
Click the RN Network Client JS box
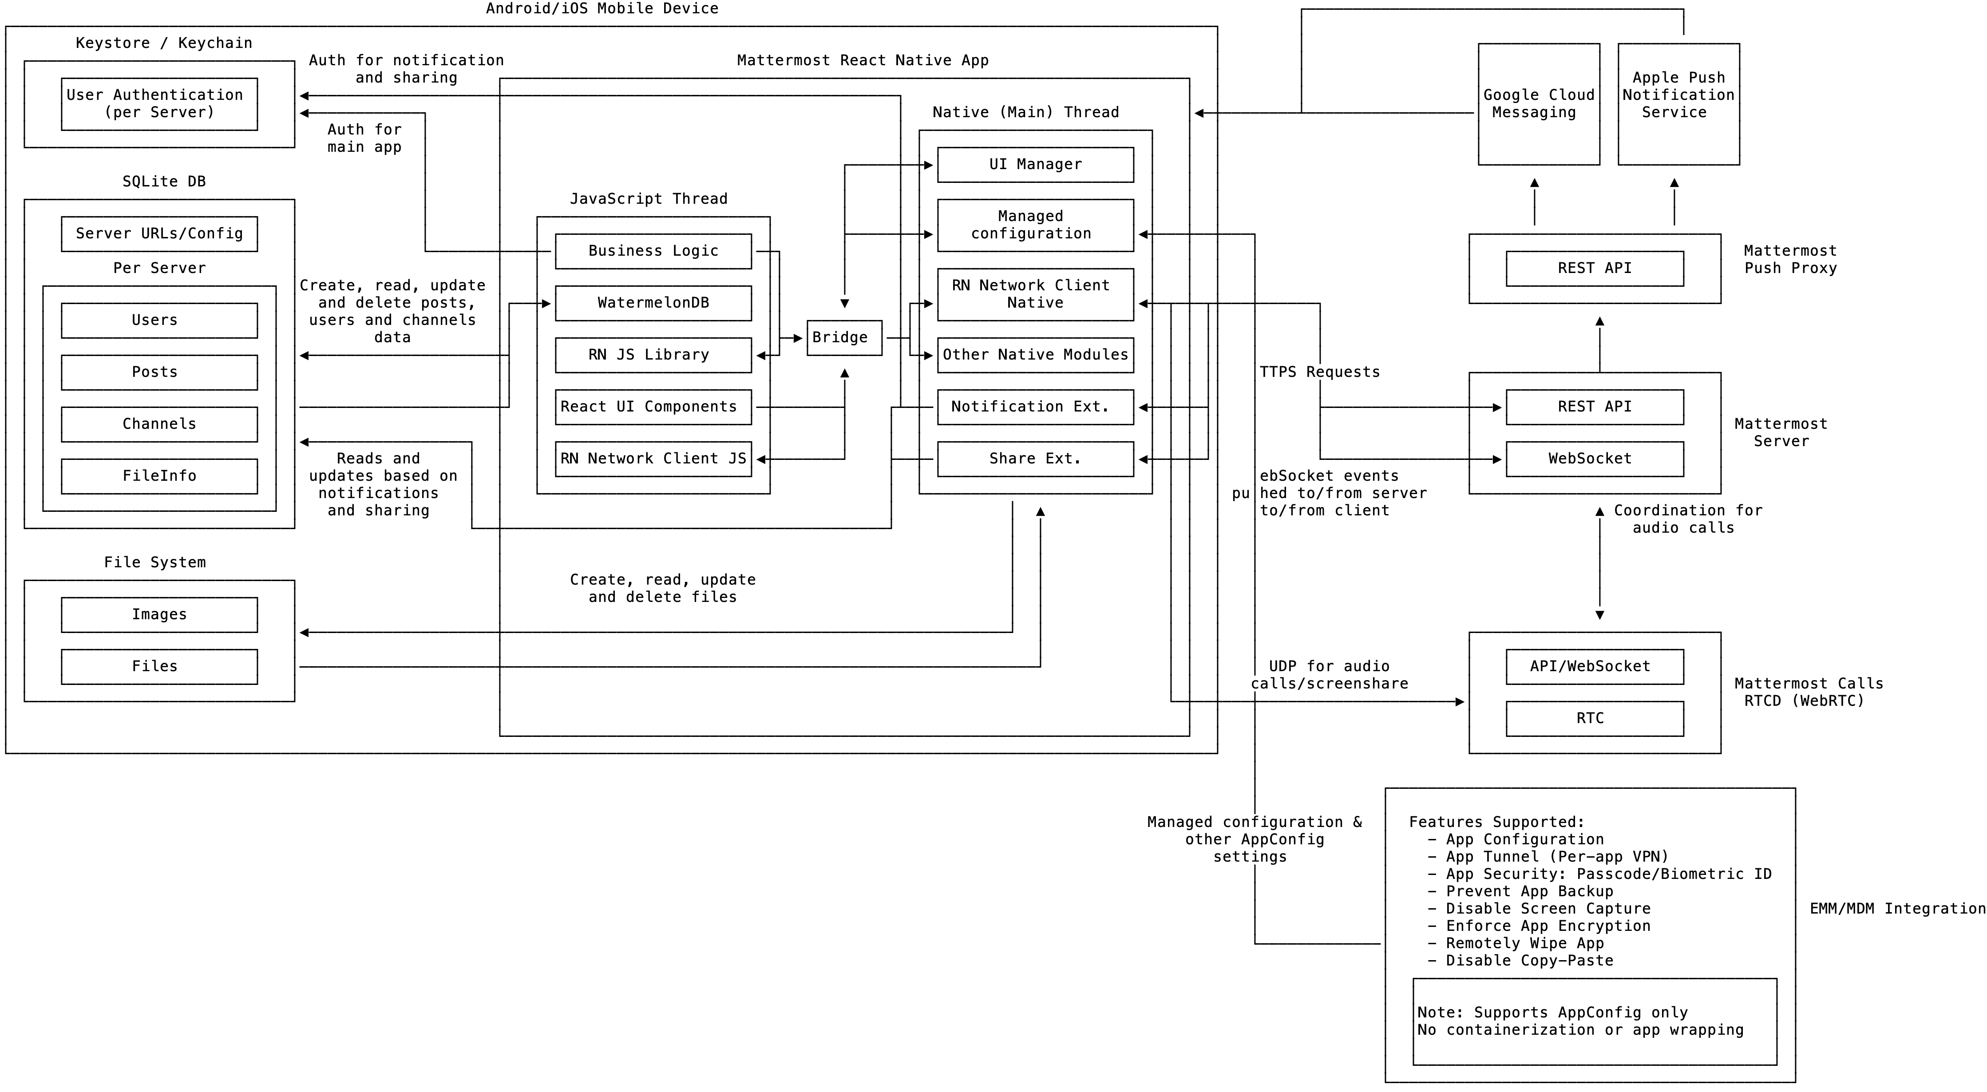653,459
